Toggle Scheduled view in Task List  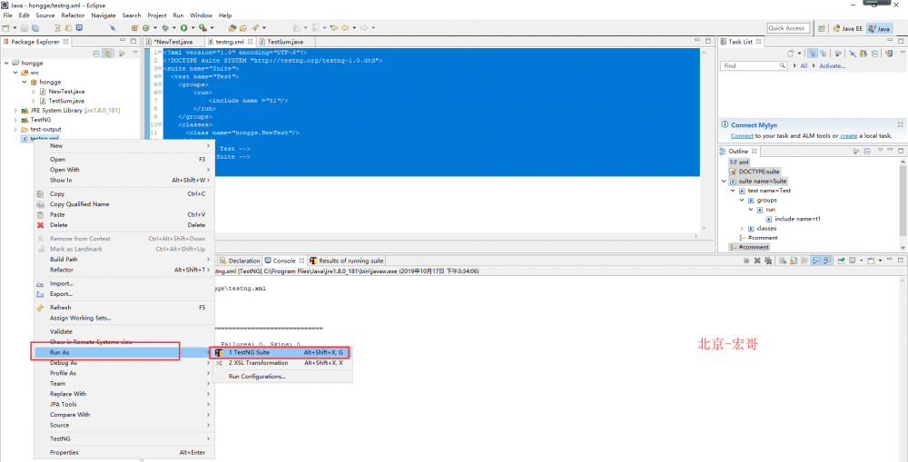tap(824, 54)
